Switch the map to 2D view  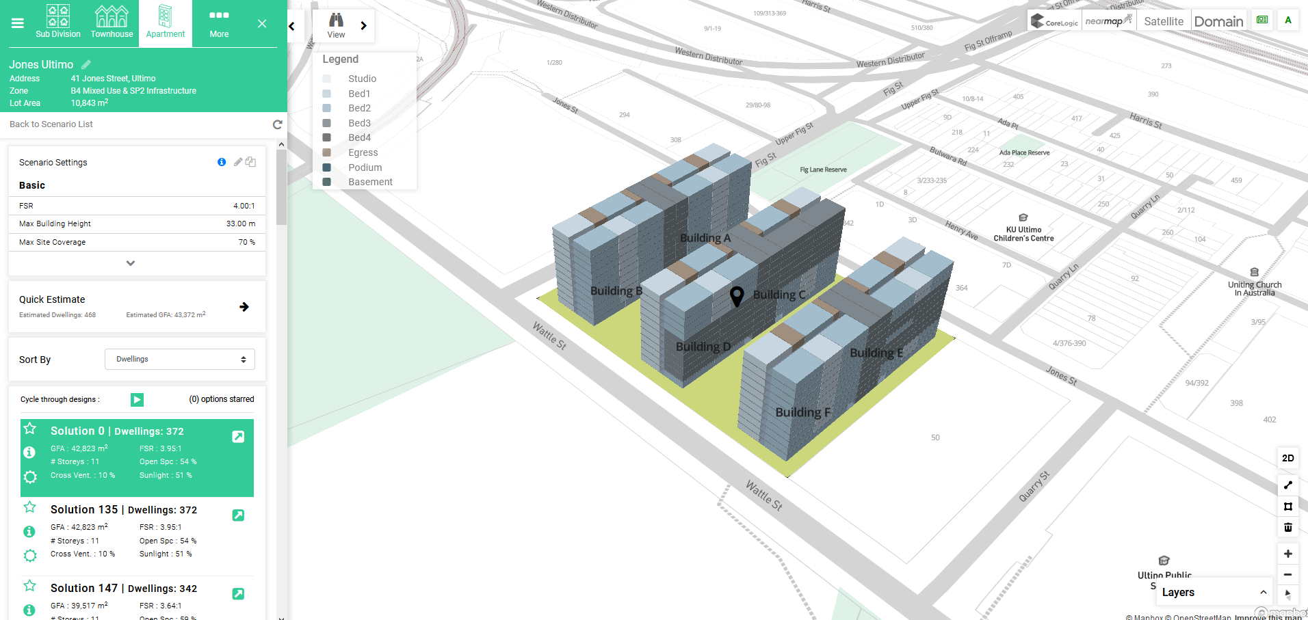tap(1288, 458)
